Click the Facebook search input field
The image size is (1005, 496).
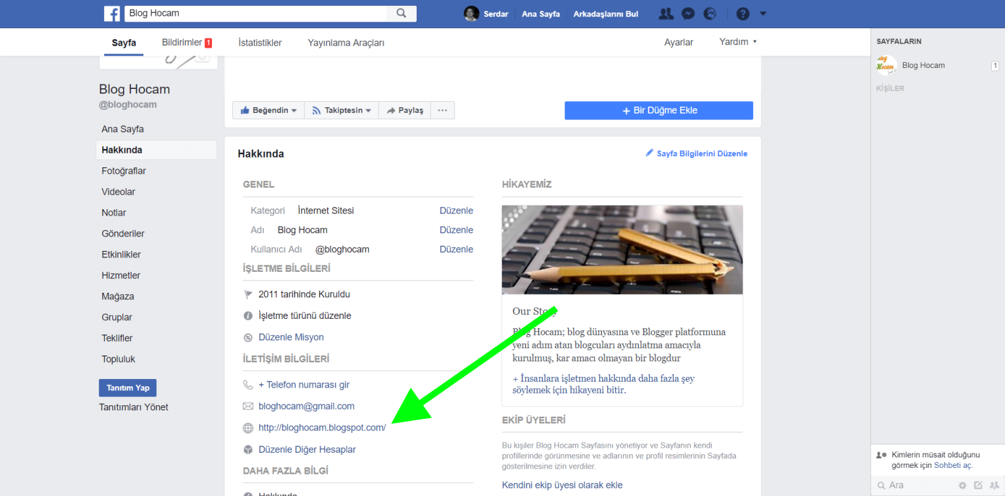255,13
